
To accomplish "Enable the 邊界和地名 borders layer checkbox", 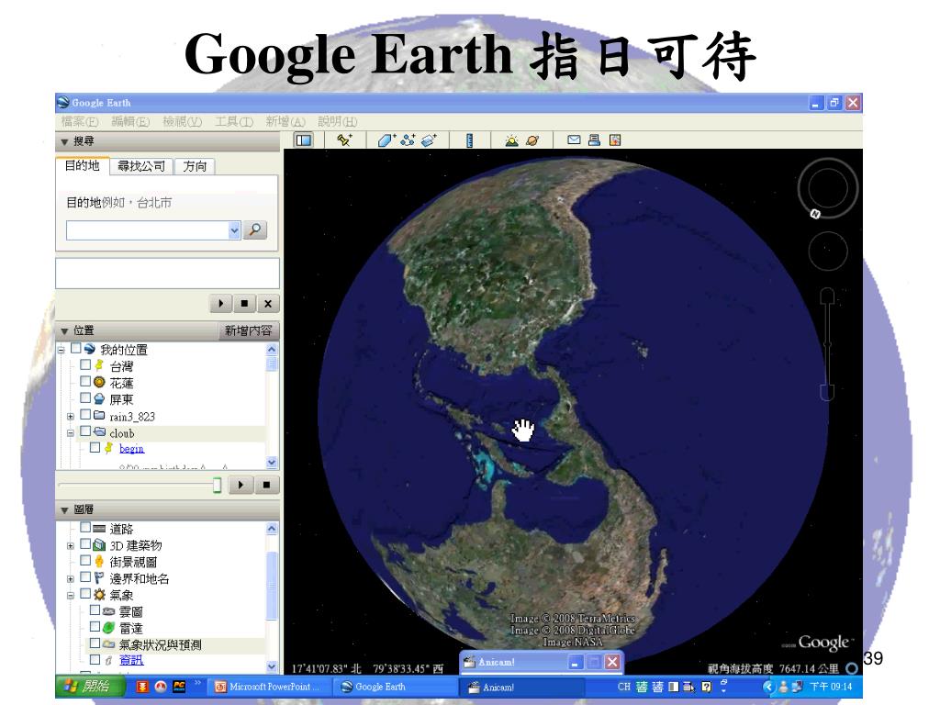I will tap(85, 577).
